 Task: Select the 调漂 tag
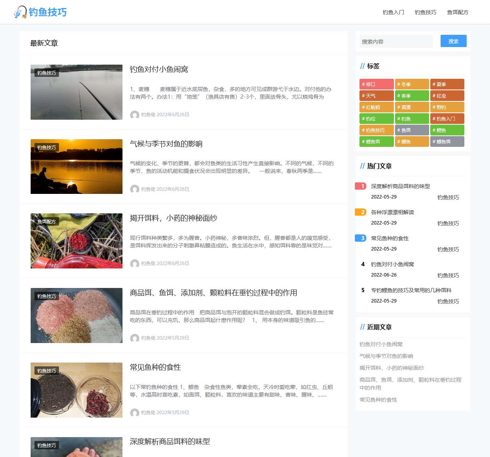point(412,107)
